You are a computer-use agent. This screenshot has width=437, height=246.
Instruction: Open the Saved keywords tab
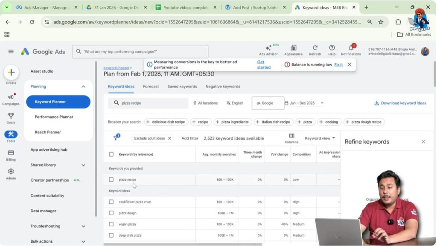click(182, 86)
